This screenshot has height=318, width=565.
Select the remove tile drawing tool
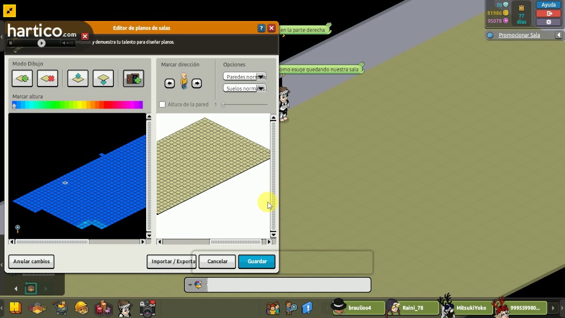pyautogui.click(x=48, y=79)
